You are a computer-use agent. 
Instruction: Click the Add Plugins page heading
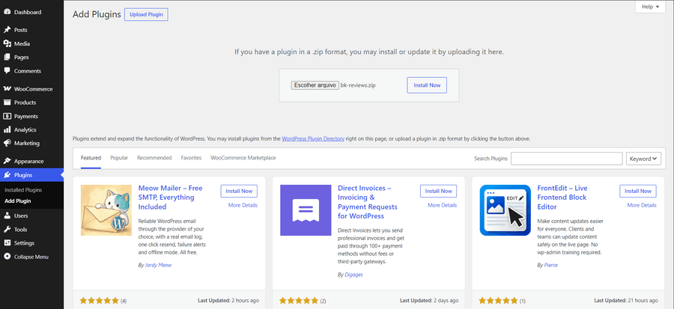tap(97, 14)
